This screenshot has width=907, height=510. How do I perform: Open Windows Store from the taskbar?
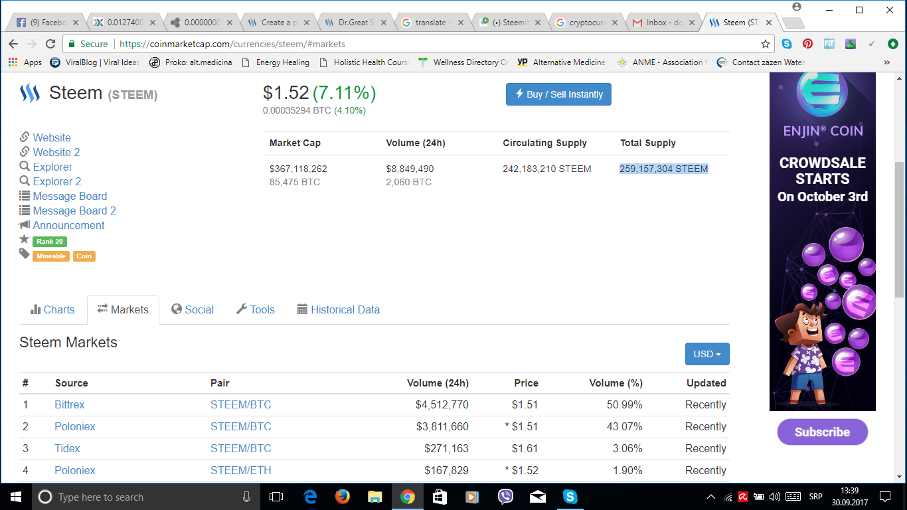coord(440,497)
